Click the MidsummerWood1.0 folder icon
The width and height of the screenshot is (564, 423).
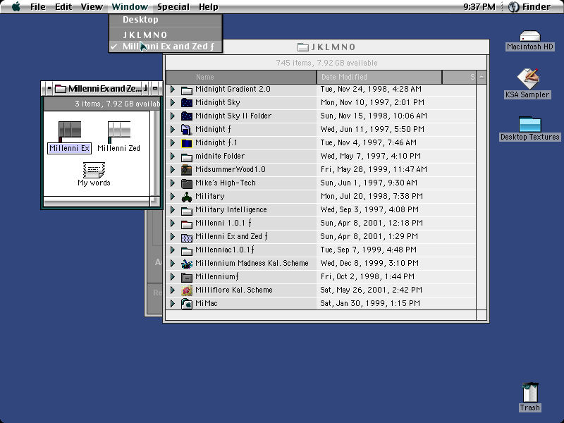186,169
